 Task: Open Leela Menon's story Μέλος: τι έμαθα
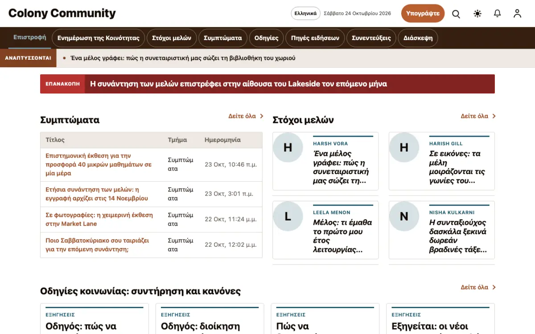pyautogui.click(x=343, y=236)
